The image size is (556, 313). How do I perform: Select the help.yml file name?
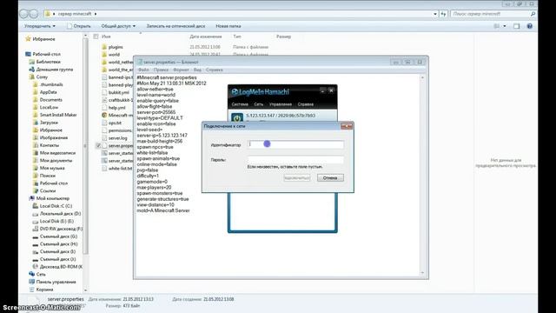(117, 108)
